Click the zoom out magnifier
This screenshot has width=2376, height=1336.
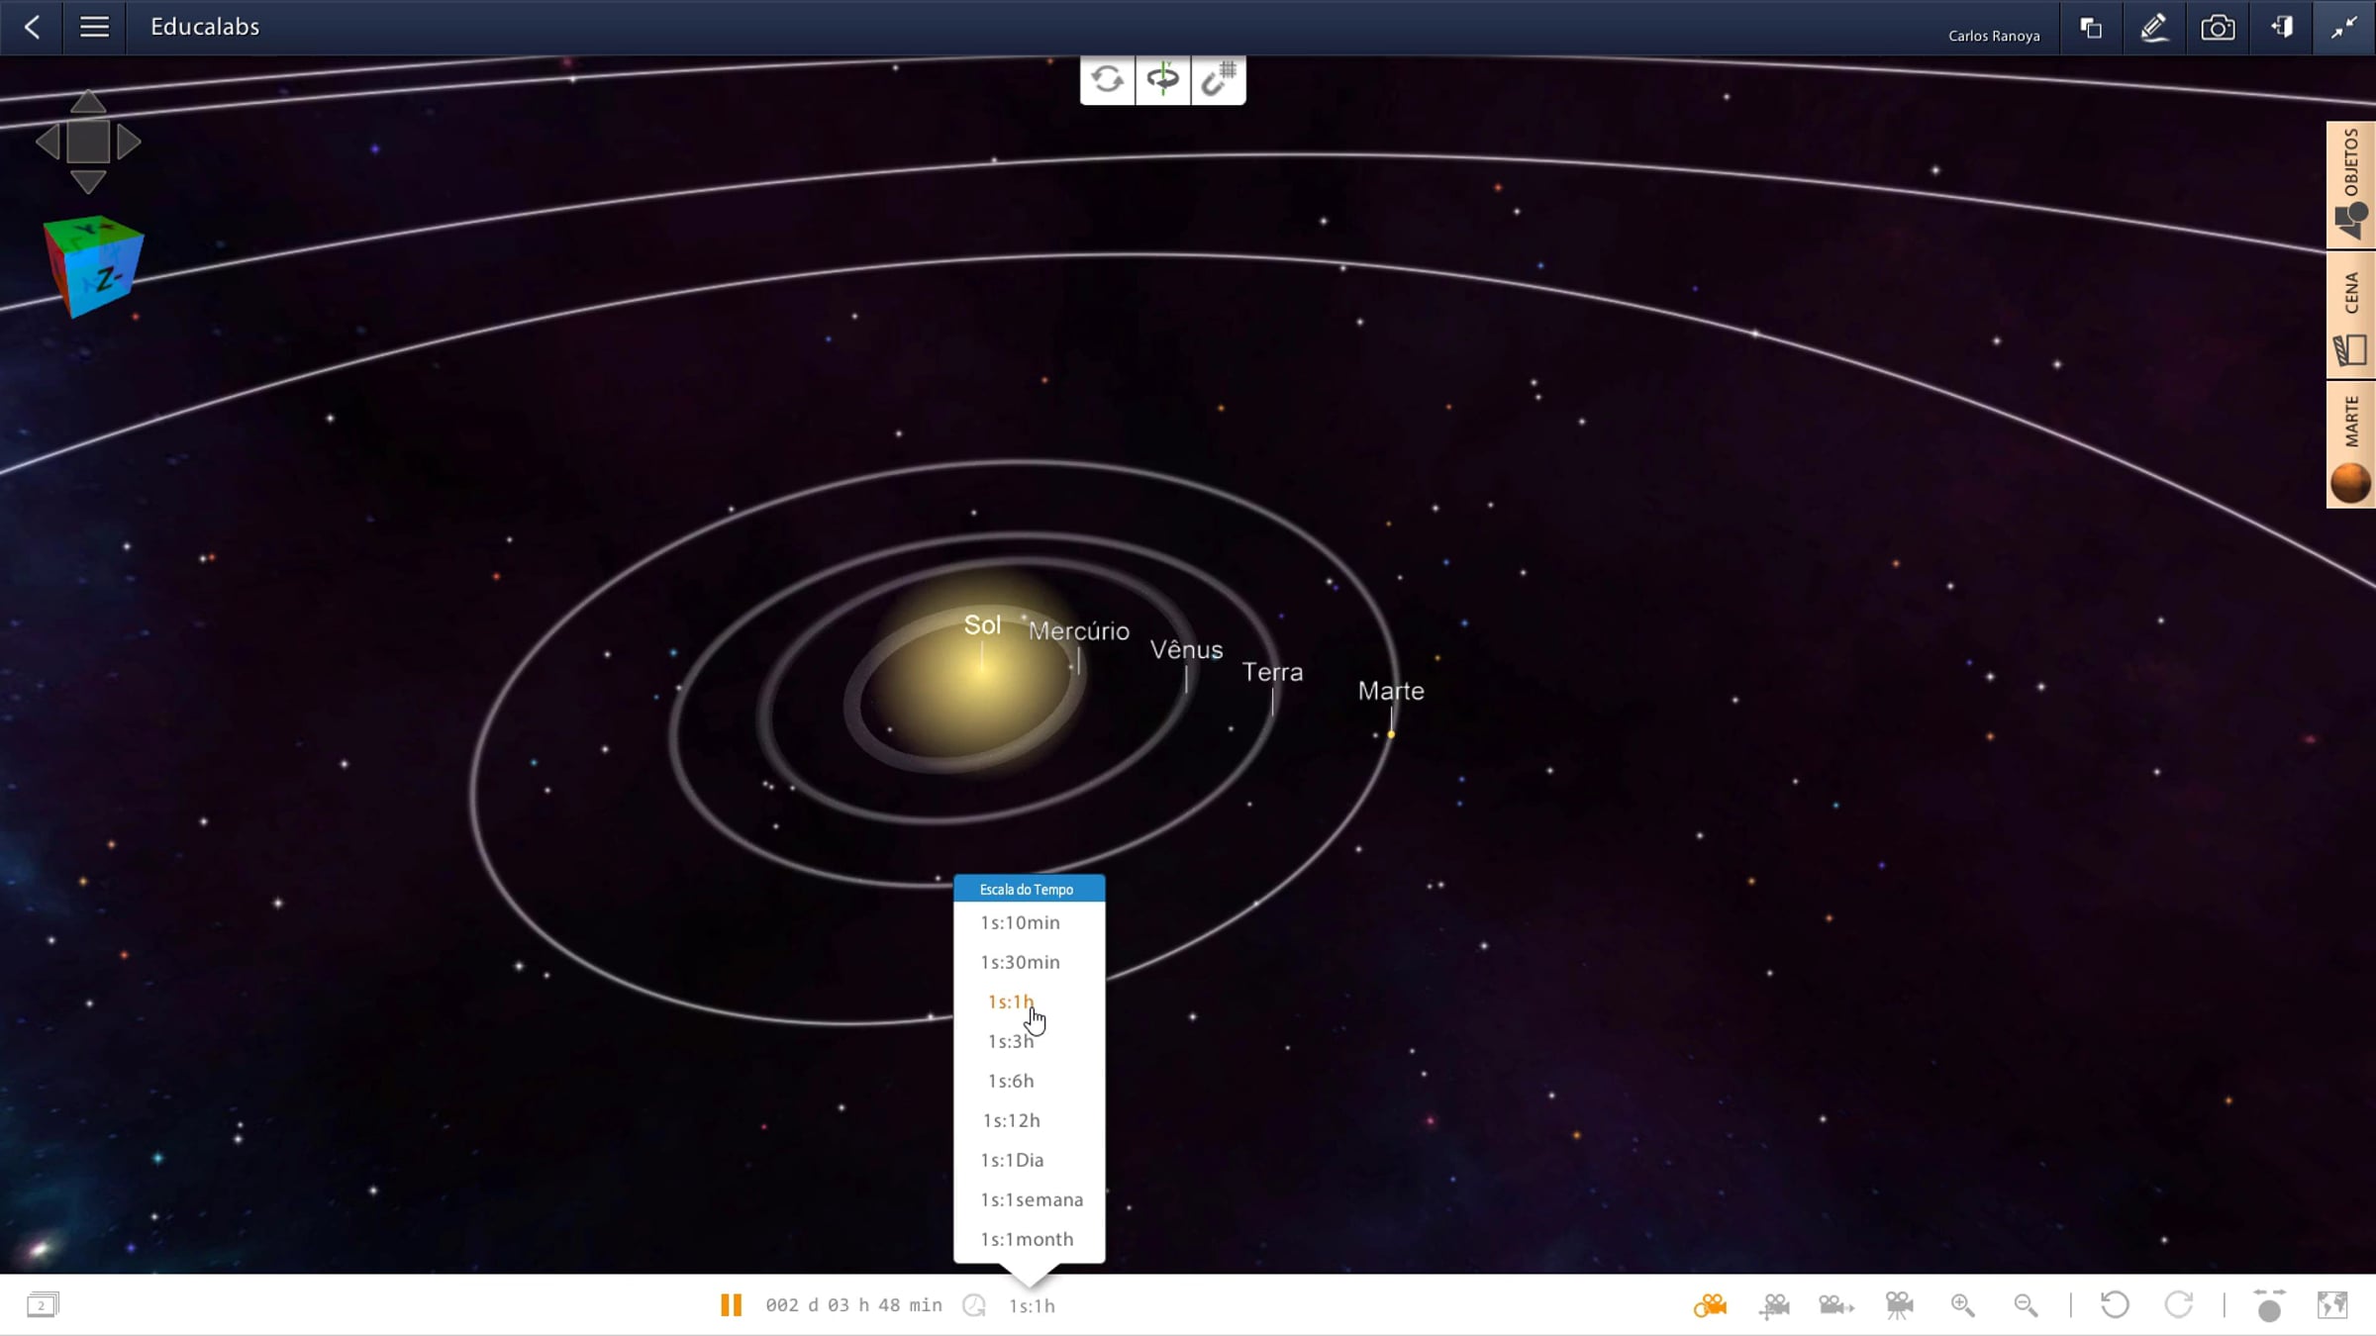click(2026, 1305)
